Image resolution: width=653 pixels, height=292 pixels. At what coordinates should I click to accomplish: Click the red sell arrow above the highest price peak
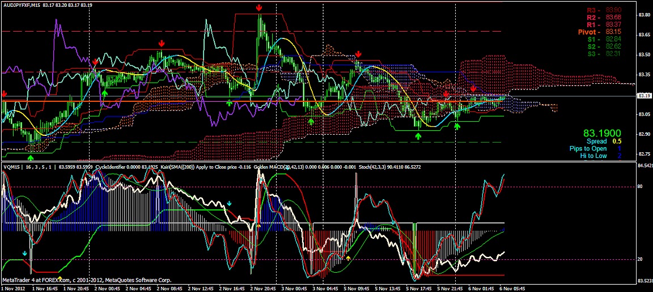[x=258, y=8]
